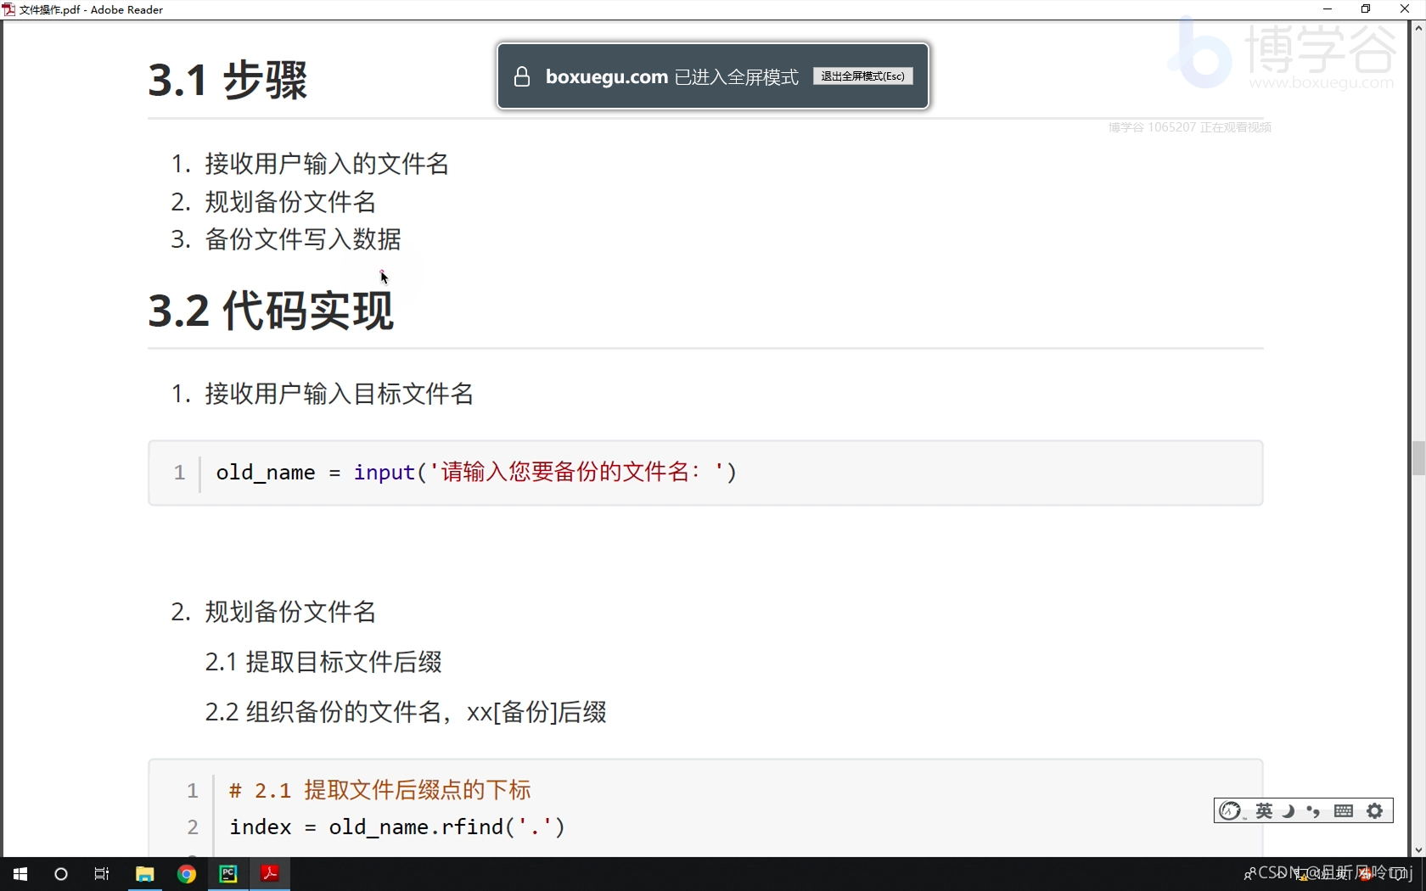Switch to PyCharm in the taskbar
Image resolution: width=1426 pixels, height=891 pixels.
click(228, 874)
